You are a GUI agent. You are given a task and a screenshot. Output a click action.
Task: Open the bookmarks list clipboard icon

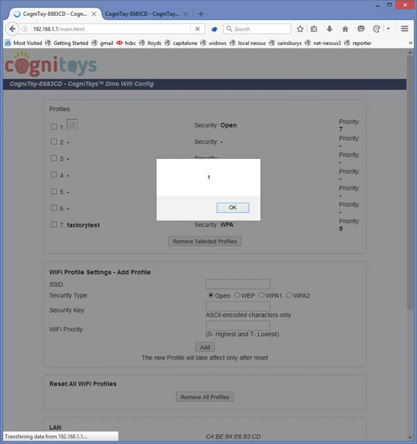tap(314, 29)
